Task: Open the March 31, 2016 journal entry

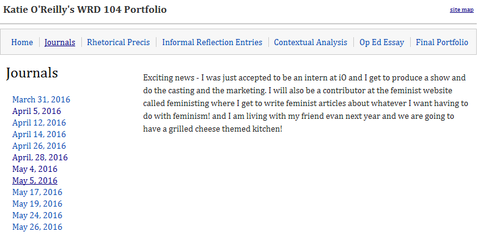Action: click(41, 99)
